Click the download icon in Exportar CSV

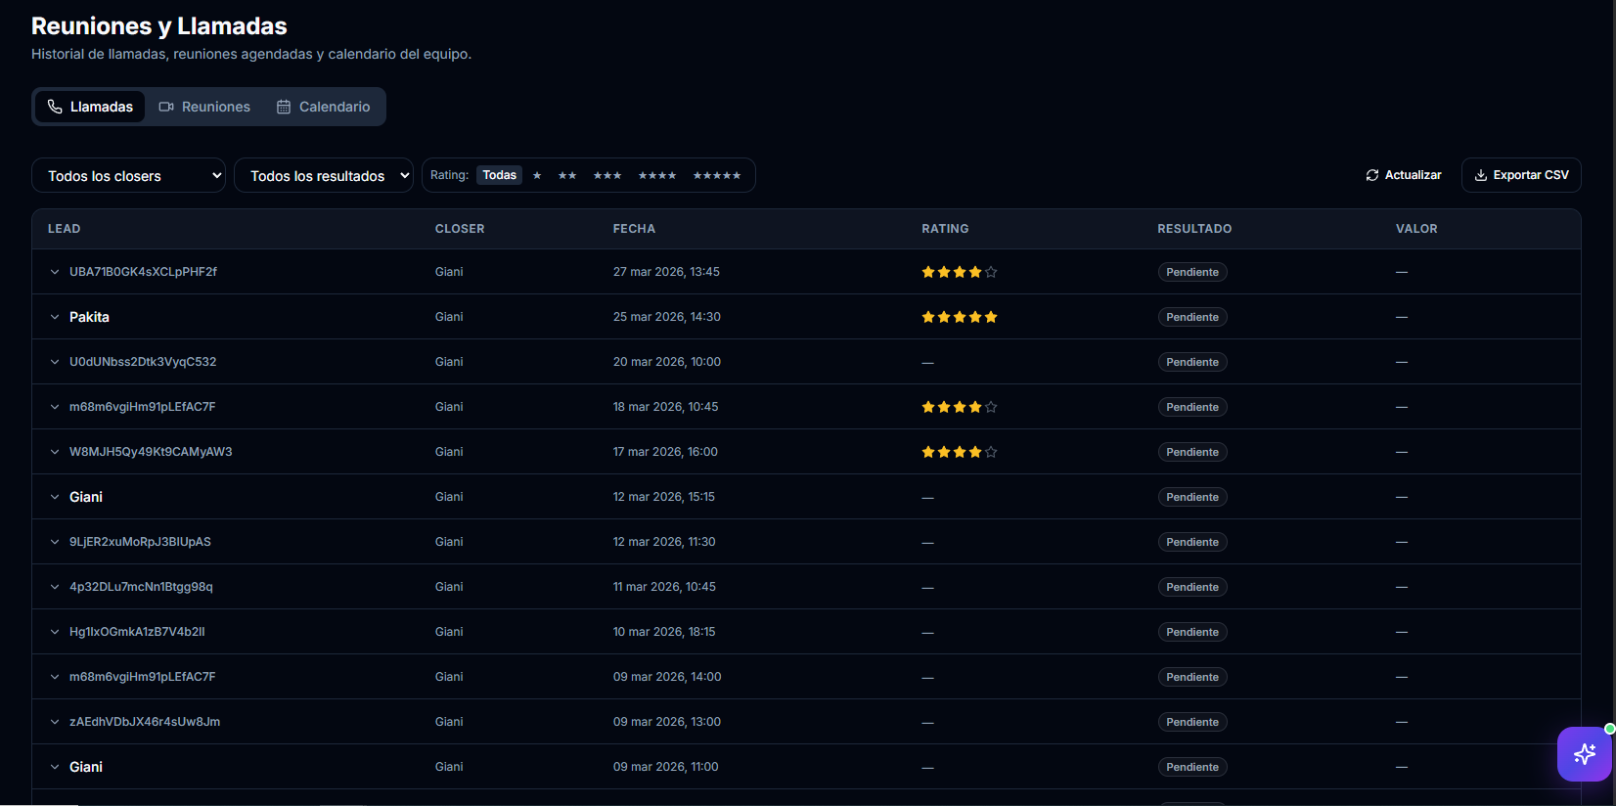(x=1481, y=175)
